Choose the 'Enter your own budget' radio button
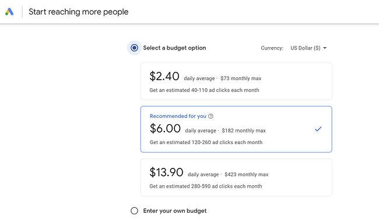This screenshot has width=379, height=223. coord(134,211)
